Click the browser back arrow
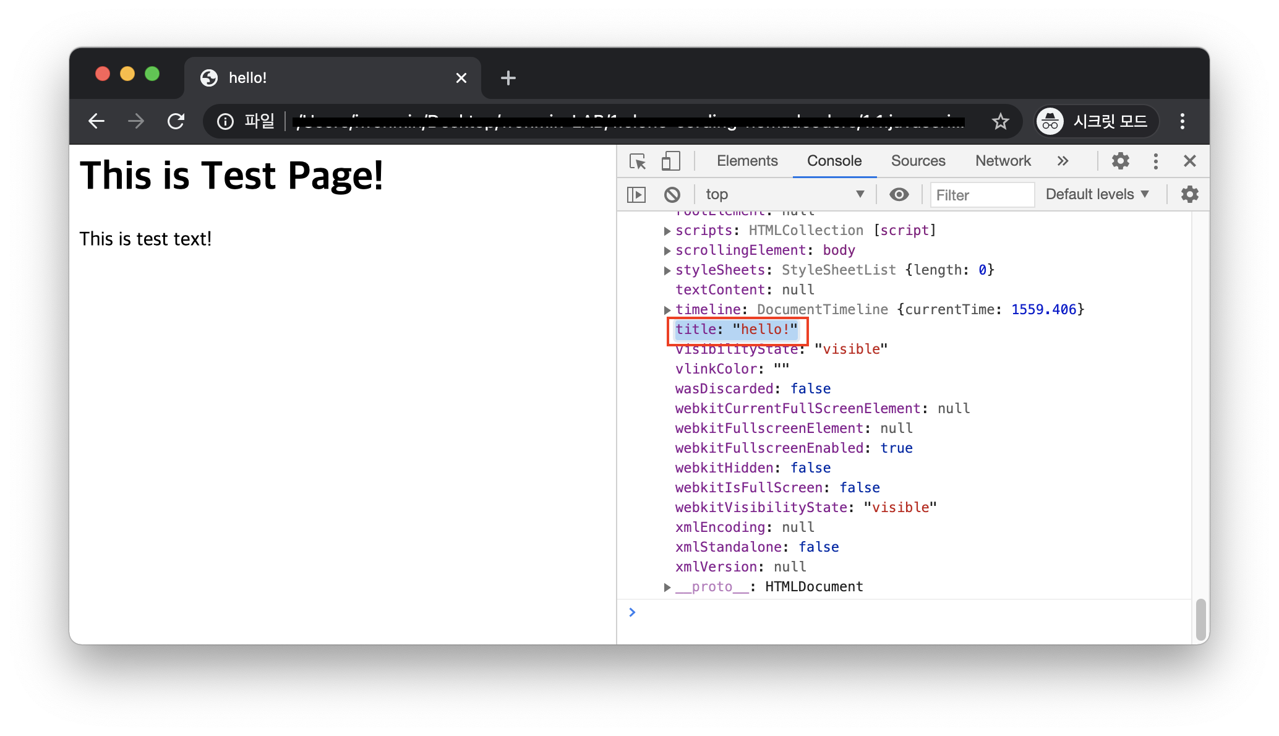 point(96,121)
